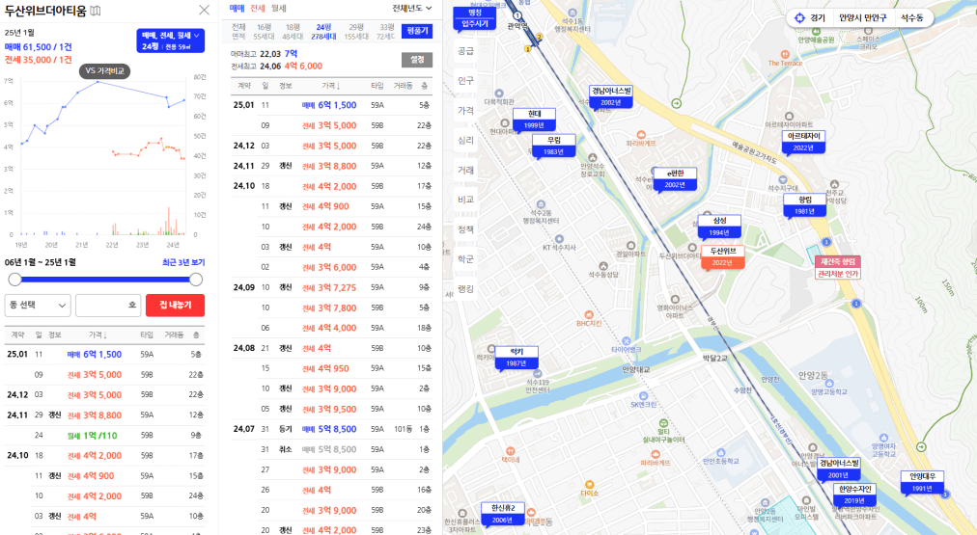Screen dimensions: 977x535
Task: Toggle the 학군 map layer
Action: [466, 258]
